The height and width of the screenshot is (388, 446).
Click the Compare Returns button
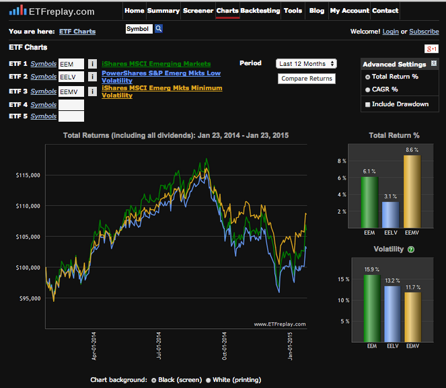tap(307, 79)
